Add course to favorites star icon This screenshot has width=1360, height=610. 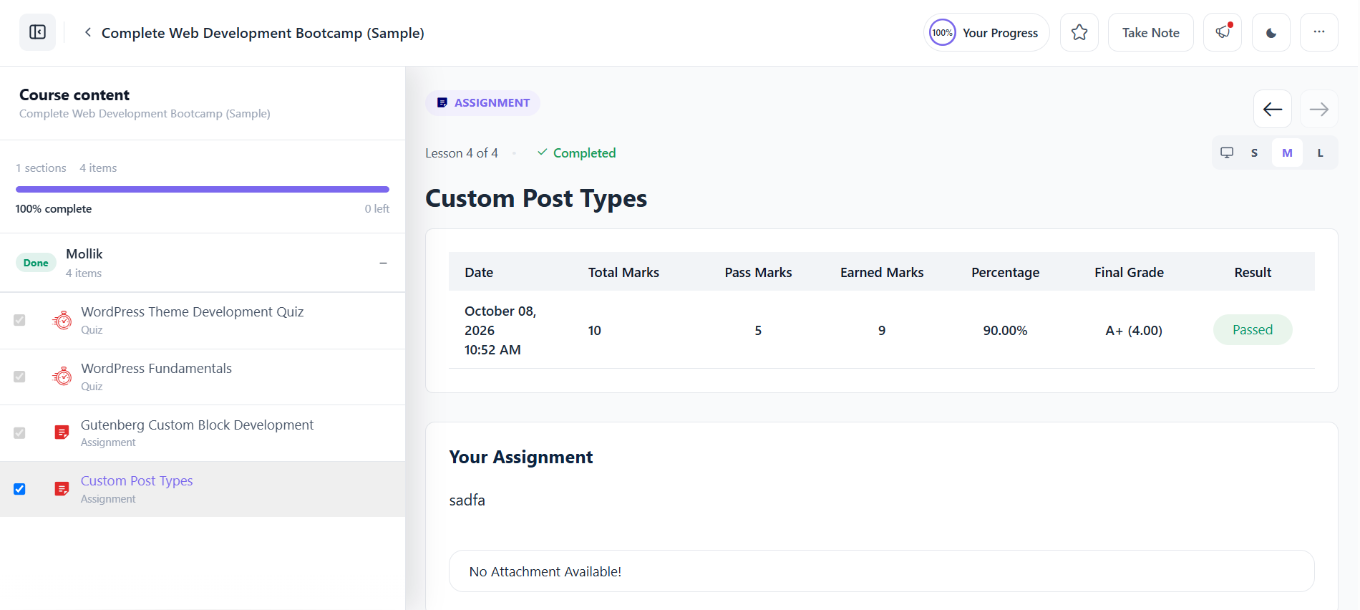[x=1079, y=32]
